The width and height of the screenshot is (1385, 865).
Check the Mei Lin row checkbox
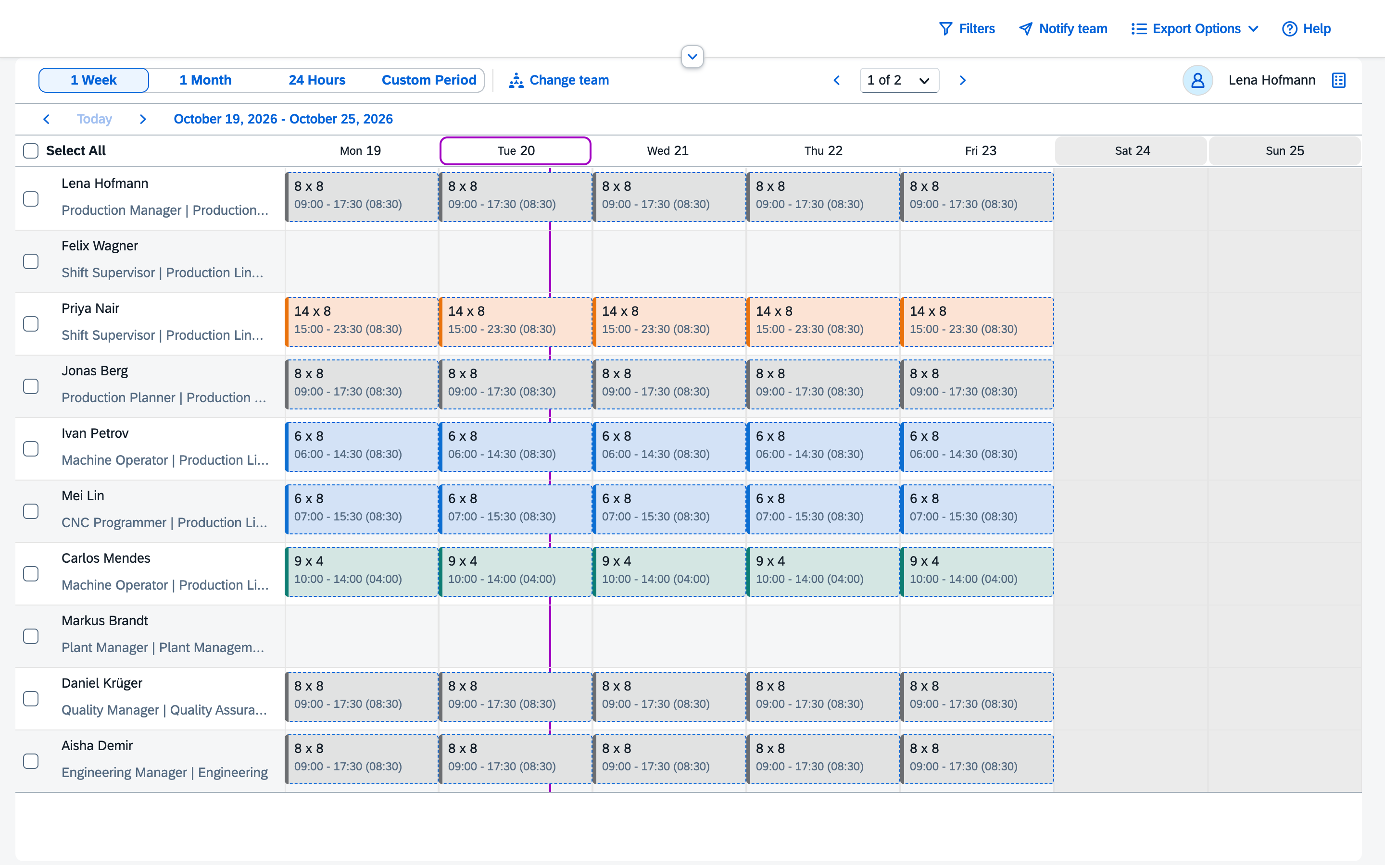point(31,511)
